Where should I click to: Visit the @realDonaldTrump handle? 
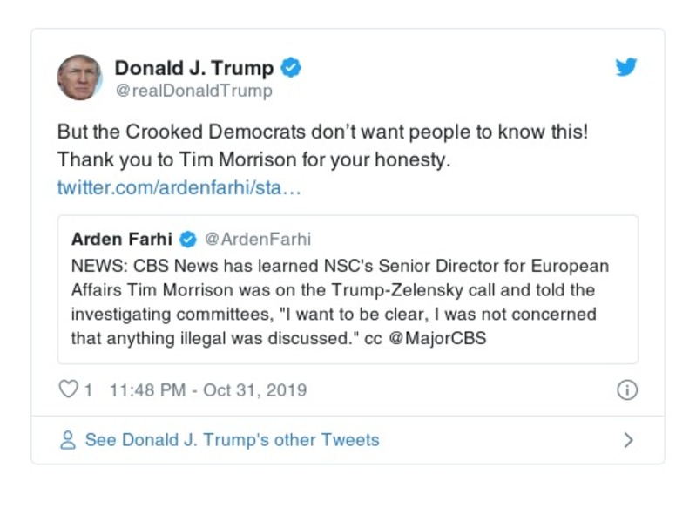pos(193,91)
